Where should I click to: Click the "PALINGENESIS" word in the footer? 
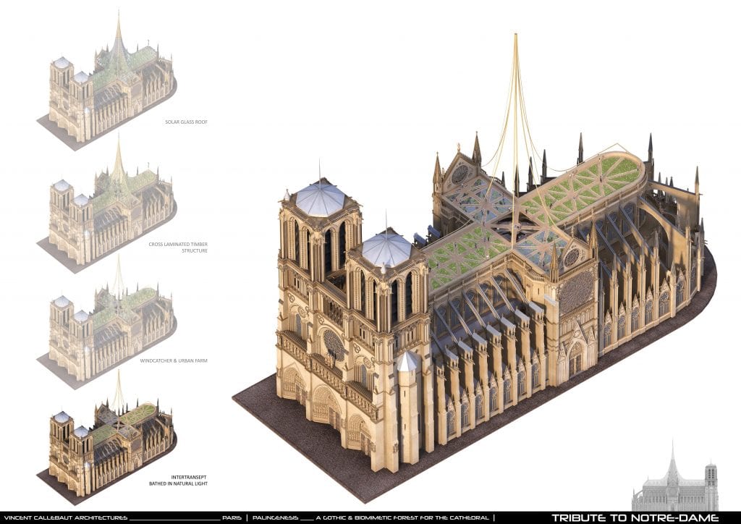click(273, 517)
